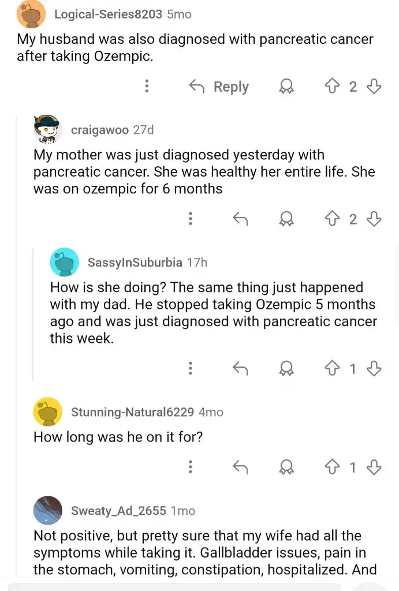Upvote Logical-Series8203's pancreatic cancer comment
Screen dimensions: 399x591
click(x=332, y=87)
